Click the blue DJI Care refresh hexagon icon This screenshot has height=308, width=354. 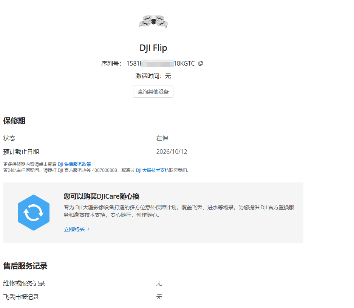[34, 213]
